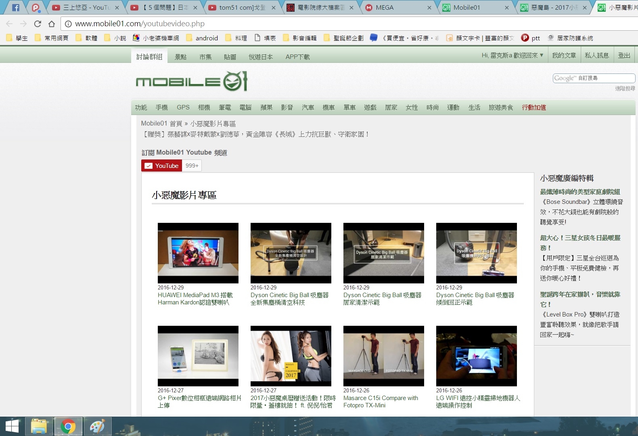Open the HUAWEI MediaPad M3 video thumbnail

pyautogui.click(x=198, y=253)
